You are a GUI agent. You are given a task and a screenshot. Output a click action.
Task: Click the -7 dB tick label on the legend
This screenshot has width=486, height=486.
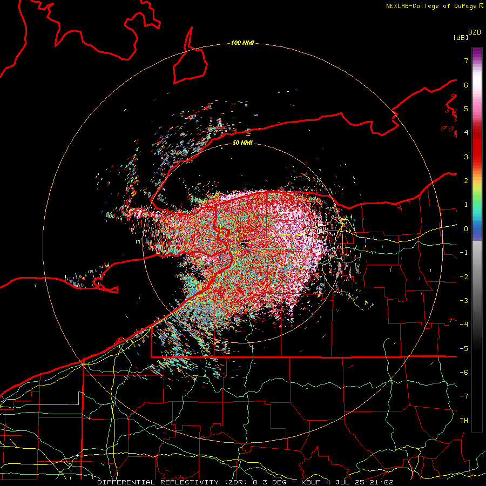(x=464, y=396)
